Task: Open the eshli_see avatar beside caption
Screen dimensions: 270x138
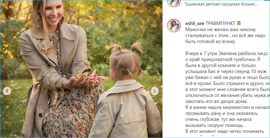Action: pyautogui.click(x=174, y=26)
